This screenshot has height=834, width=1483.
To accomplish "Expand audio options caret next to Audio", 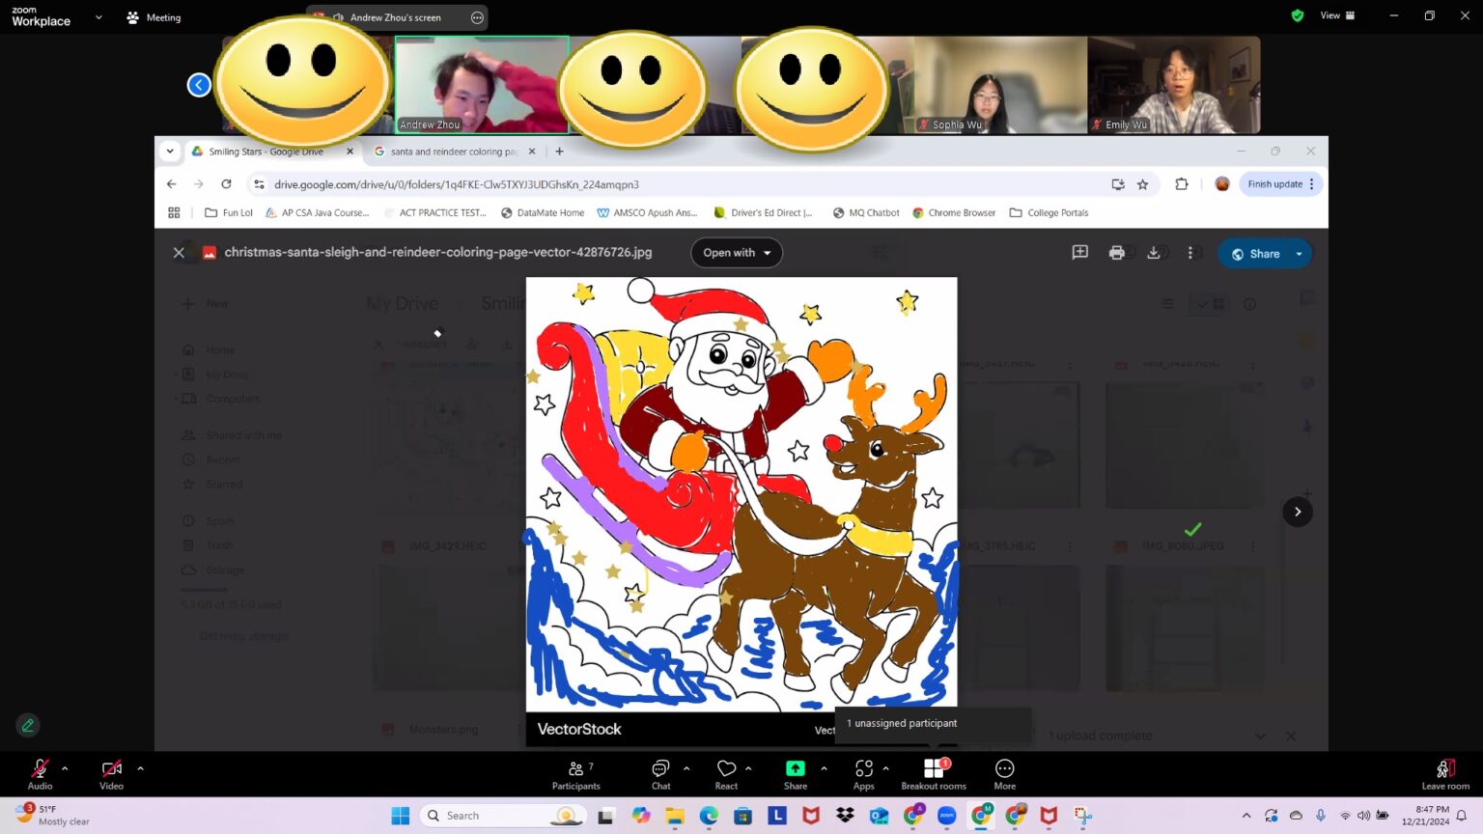I will [65, 768].
